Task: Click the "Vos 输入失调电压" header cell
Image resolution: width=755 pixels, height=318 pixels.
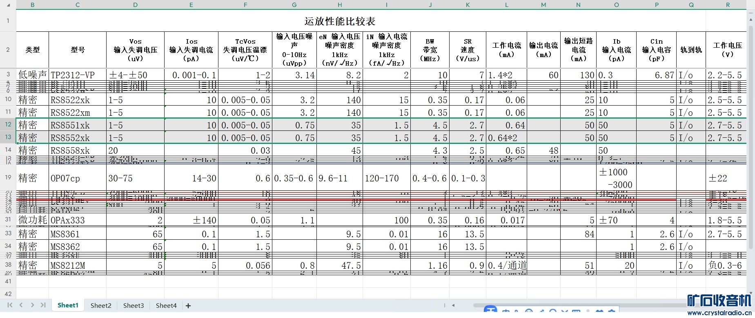Action: [x=135, y=50]
